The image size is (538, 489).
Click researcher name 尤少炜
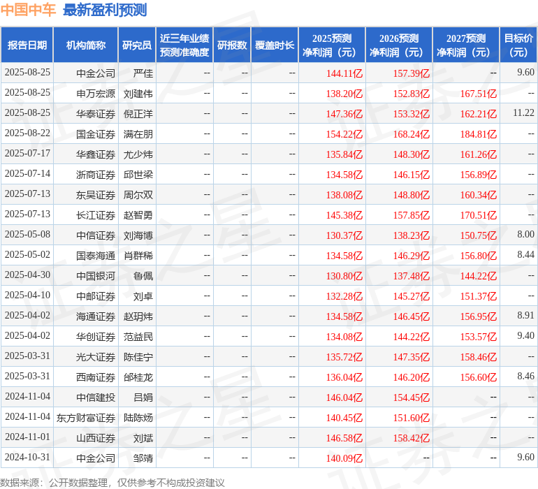[x=138, y=154]
